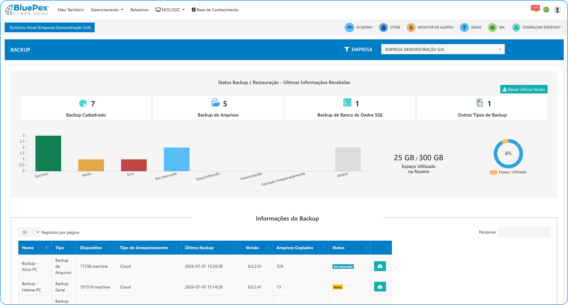The height and width of the screenshot is (305, 568).
Task: Open the STORE link
Action: pyautogui.click(x=395, y=27)
